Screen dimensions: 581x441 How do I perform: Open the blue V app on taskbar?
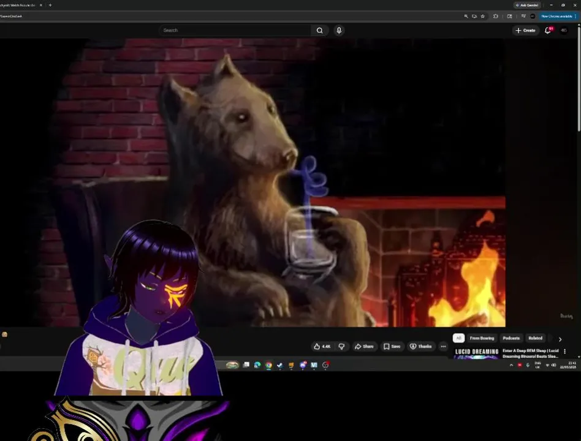tap(314, 365)
